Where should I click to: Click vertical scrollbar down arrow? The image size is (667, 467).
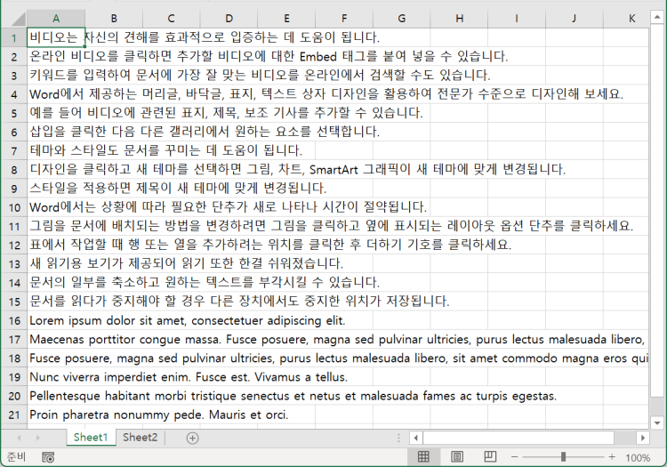pyautogui.click(x=657, y=423)
